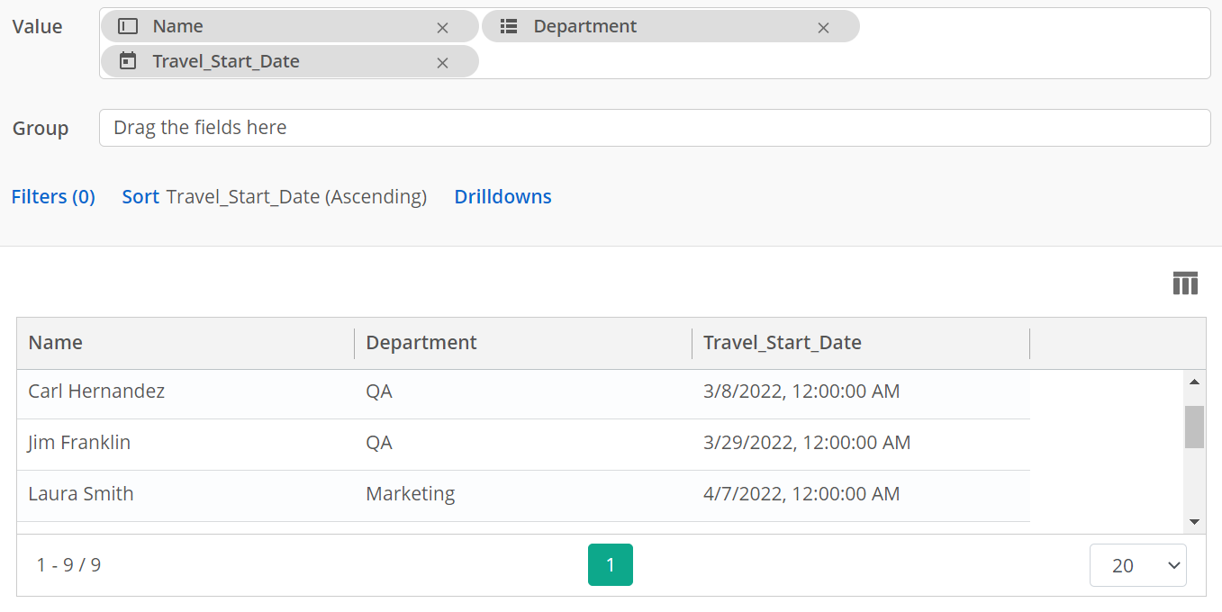Click the text-type icon on Name chip

click(129, 27)
